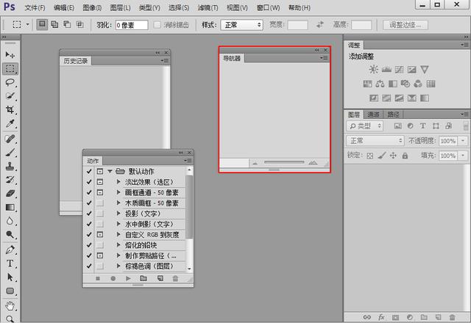Select the Lasso tool
The width and height of the screenshot is (471, 323).
coord(10,82)
